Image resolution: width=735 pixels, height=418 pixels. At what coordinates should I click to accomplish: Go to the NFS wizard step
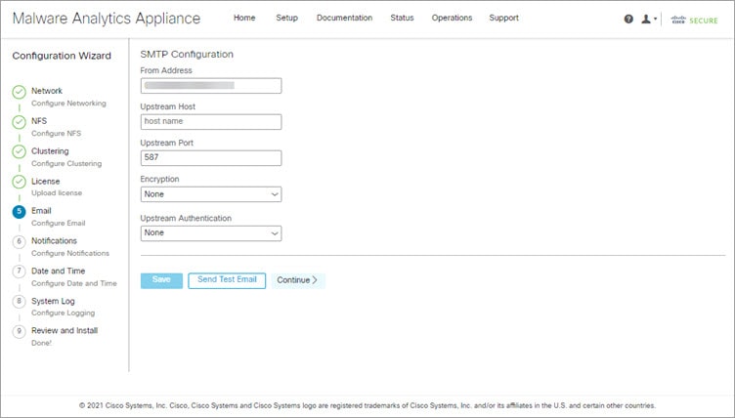39,121
